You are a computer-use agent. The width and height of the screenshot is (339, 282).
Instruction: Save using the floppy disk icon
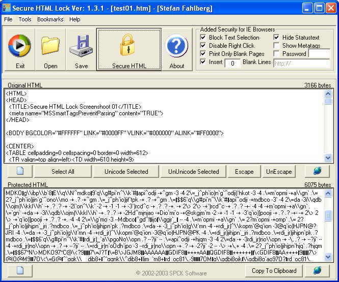(x=81, y=49)
